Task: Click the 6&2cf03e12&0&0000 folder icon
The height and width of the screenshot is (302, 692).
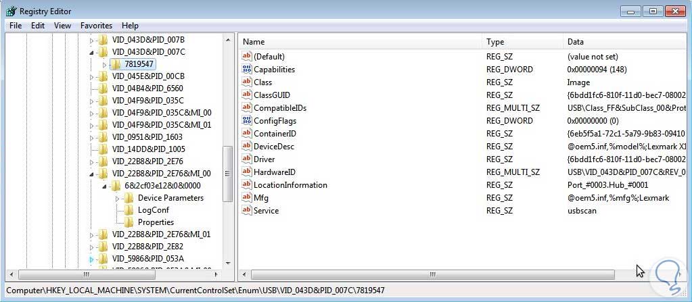Action: [116, 186]
